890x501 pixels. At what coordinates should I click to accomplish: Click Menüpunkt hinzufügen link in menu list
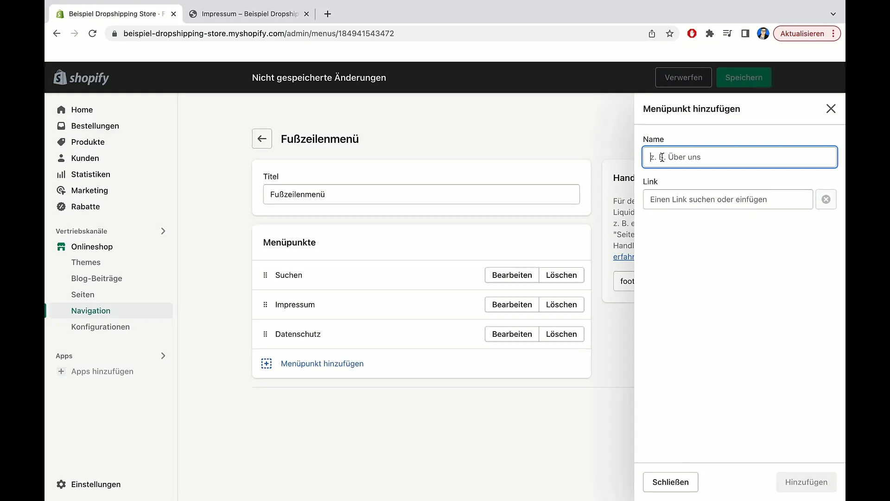click(322, 363)
